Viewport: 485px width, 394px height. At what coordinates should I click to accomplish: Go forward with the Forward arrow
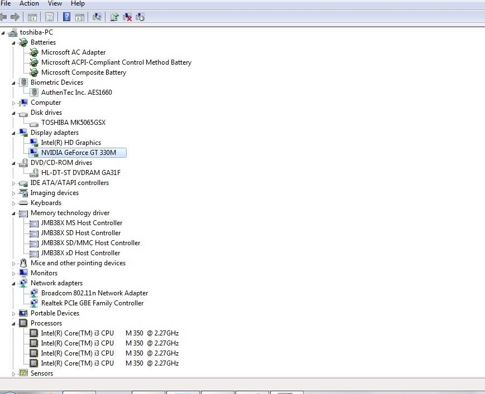(x=15, y=17)
